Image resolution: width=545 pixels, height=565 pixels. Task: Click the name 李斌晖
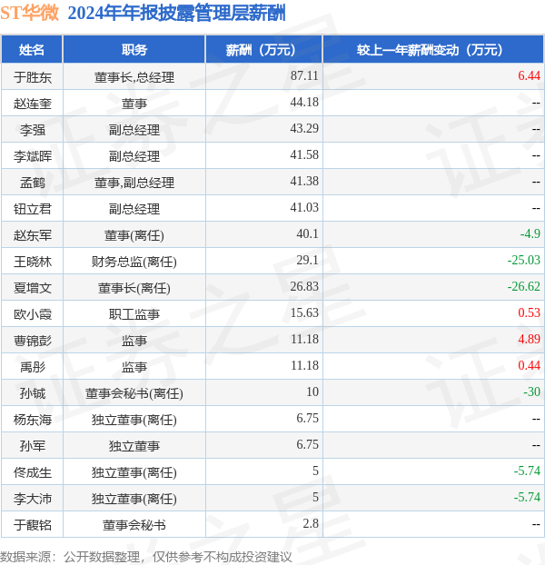pyautogui.click(x=33, y=156)
